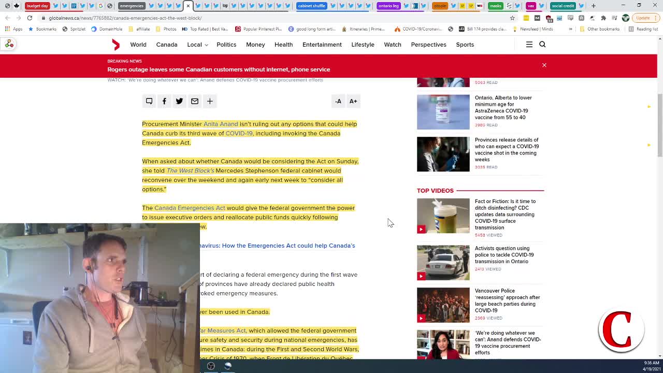The width and height of the screenshot is (663, 373).
Task: Collapse the 'emergencies' tab group
Action: [132, 6]
